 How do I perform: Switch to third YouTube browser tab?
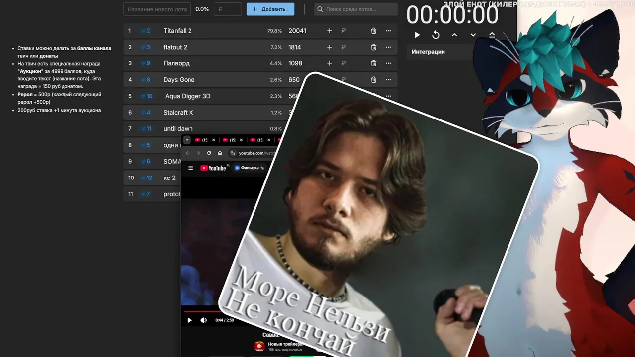pyautogui.click(x=256, y=140)
